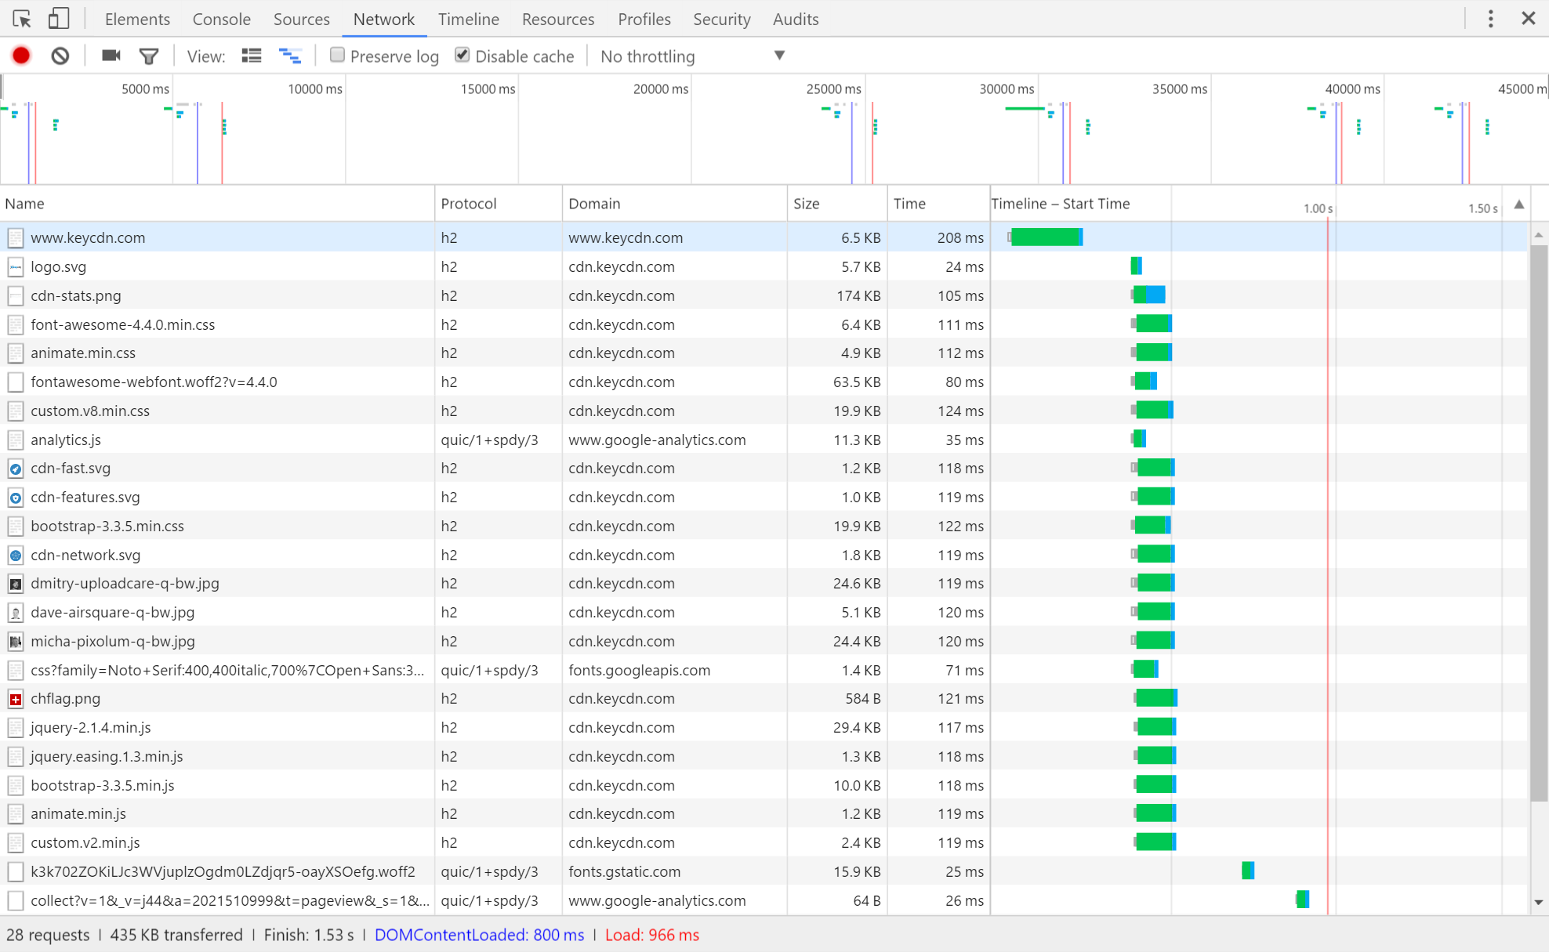The height and width of the screenshot is (952, 1549).
Task: Open the Sources tab
Action: pyautogui.click(x=302, y=19)
